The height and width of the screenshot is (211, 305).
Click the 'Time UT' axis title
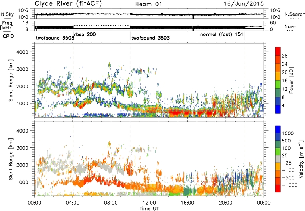point(149,209)
